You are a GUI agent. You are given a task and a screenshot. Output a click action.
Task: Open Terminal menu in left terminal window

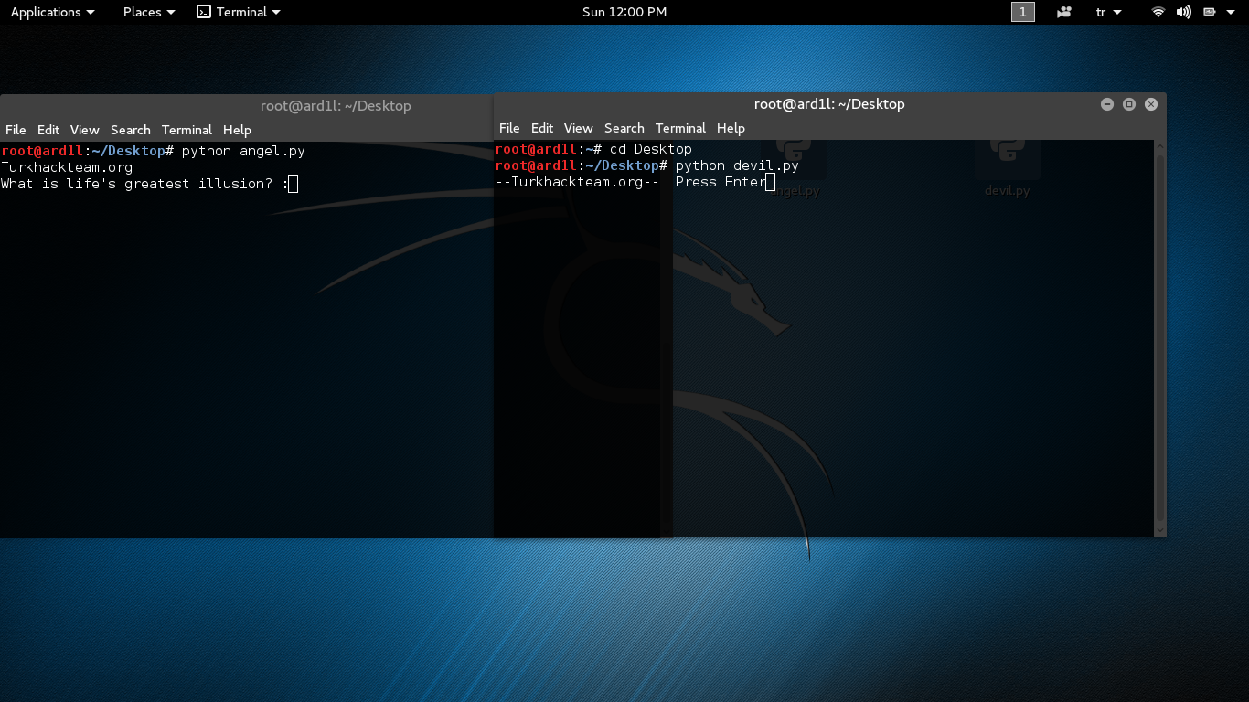(187, 130)
